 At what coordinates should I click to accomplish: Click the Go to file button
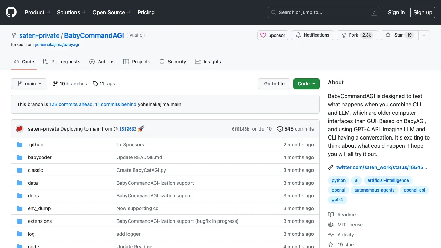[x=274, y=84]
